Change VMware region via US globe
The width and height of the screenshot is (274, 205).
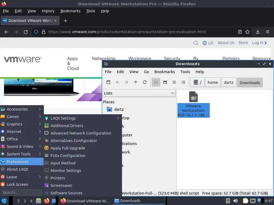pyautogui.click(x=208, y=43)
